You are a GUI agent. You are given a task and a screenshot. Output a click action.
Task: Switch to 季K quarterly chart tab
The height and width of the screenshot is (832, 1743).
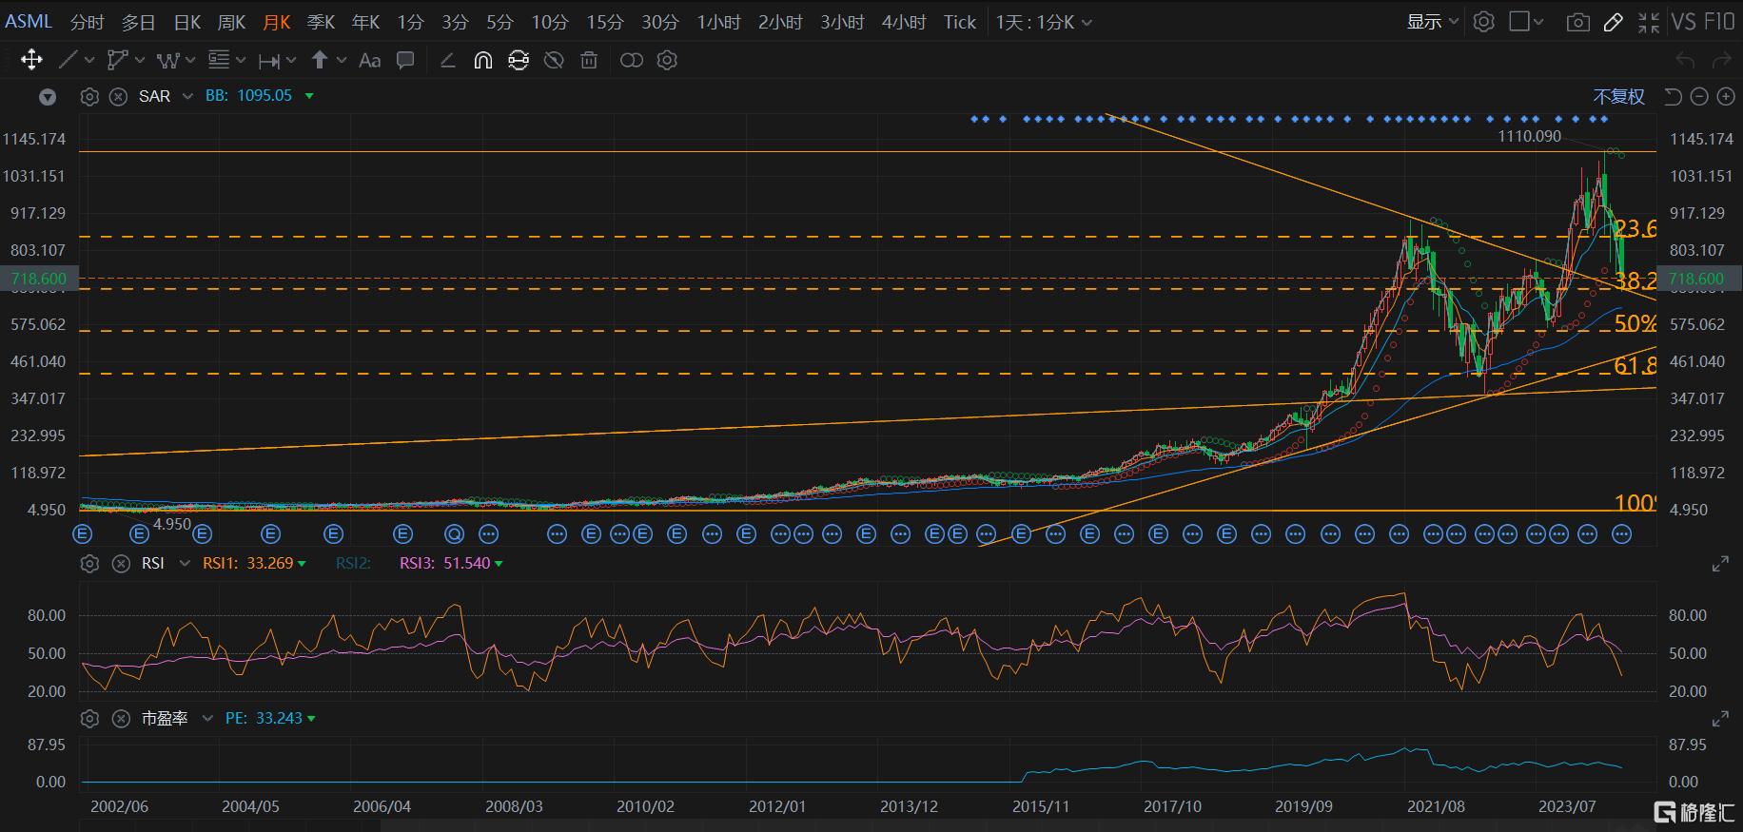[x=321, y=21]
